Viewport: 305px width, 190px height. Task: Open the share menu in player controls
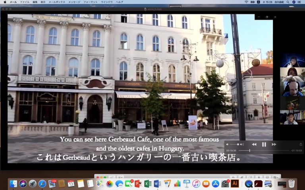point(301,144)
